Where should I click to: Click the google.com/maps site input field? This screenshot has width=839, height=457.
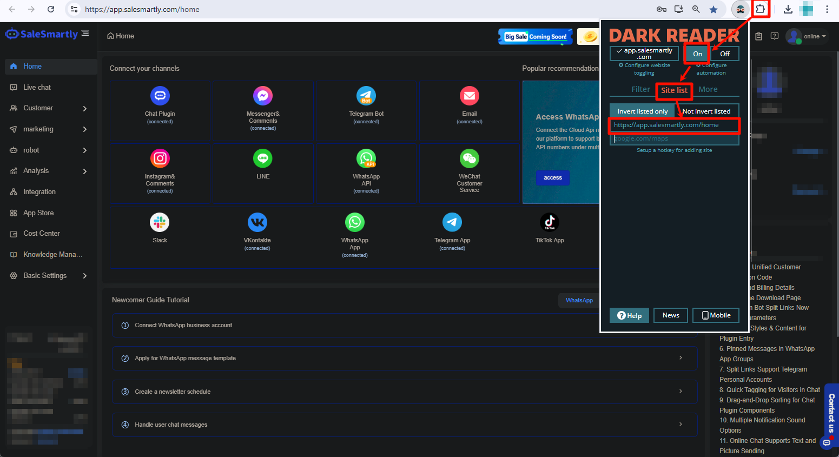[x=674, y=139]
